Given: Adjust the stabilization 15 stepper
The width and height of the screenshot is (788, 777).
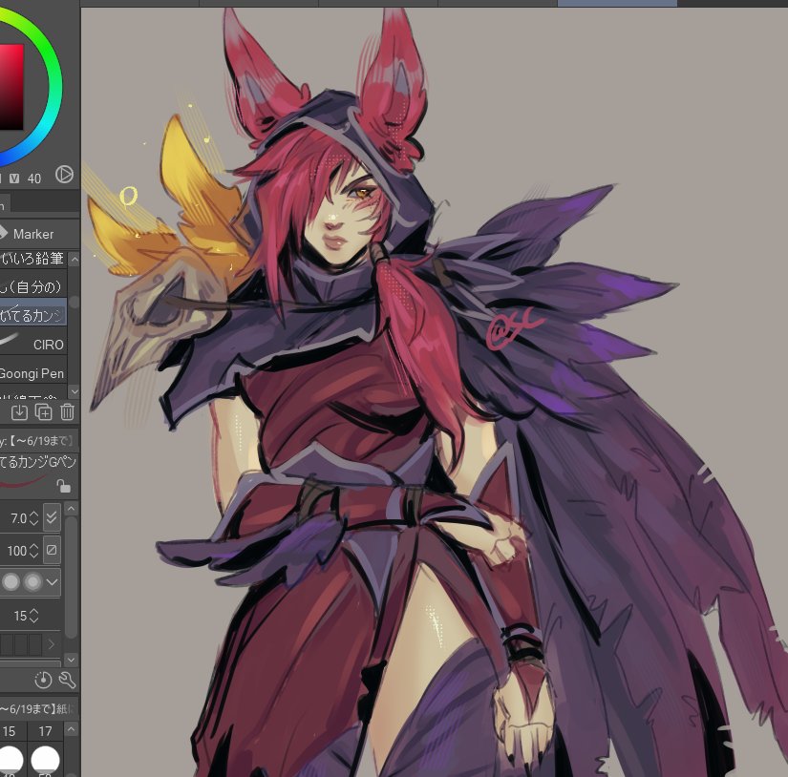Looking at the screenshot, I should [33, 616].
